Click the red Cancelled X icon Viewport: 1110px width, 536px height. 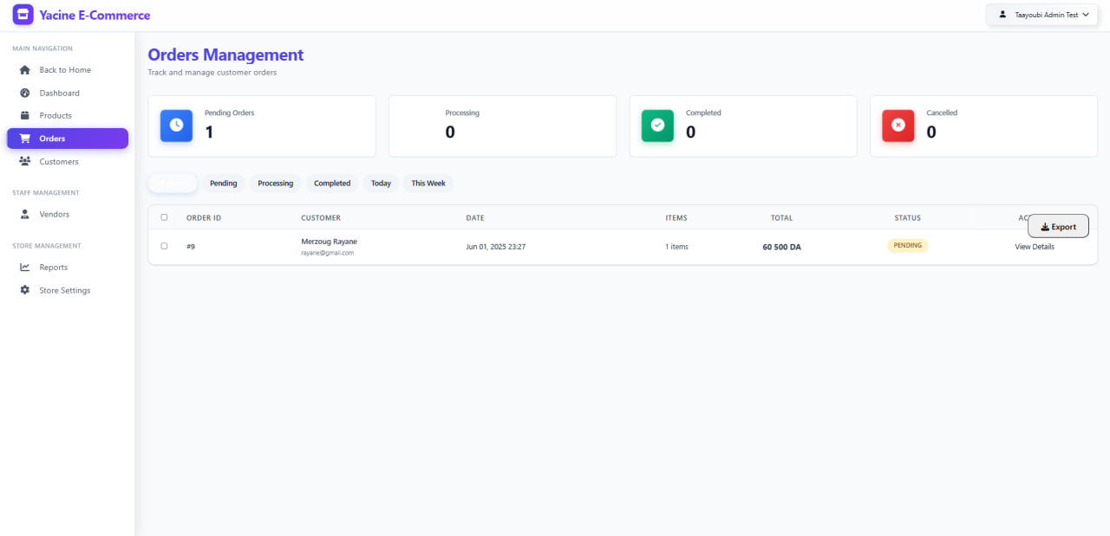pyautogui.click(x=898, y=126)
